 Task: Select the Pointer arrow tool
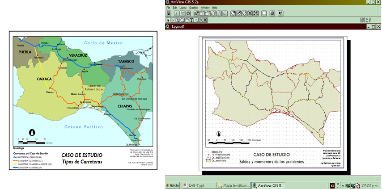point(169,20)
